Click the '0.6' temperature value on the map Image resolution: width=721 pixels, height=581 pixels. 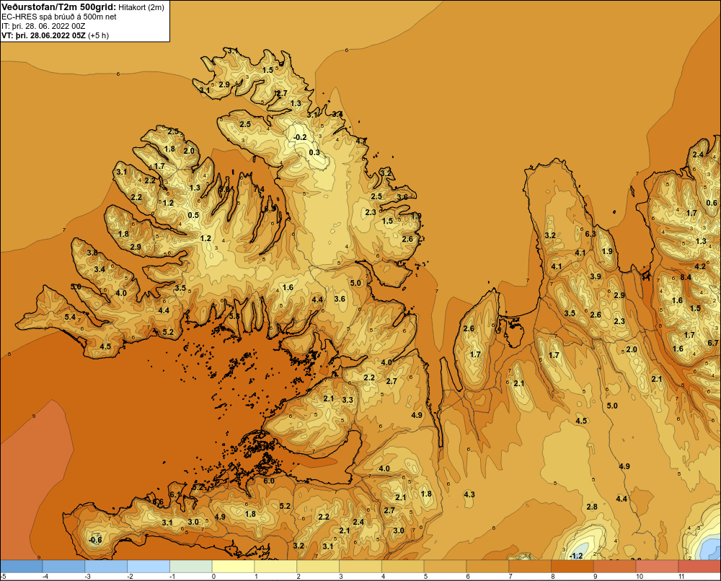(x=712, y=203)
